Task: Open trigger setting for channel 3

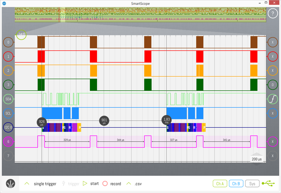Action: (273, 85)
